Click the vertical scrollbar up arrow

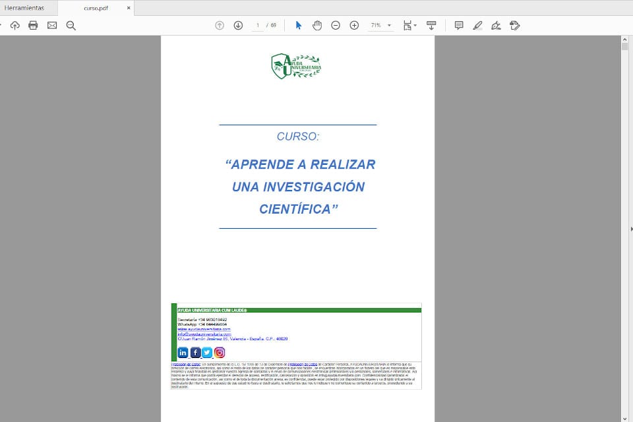(x=624, y=40)
